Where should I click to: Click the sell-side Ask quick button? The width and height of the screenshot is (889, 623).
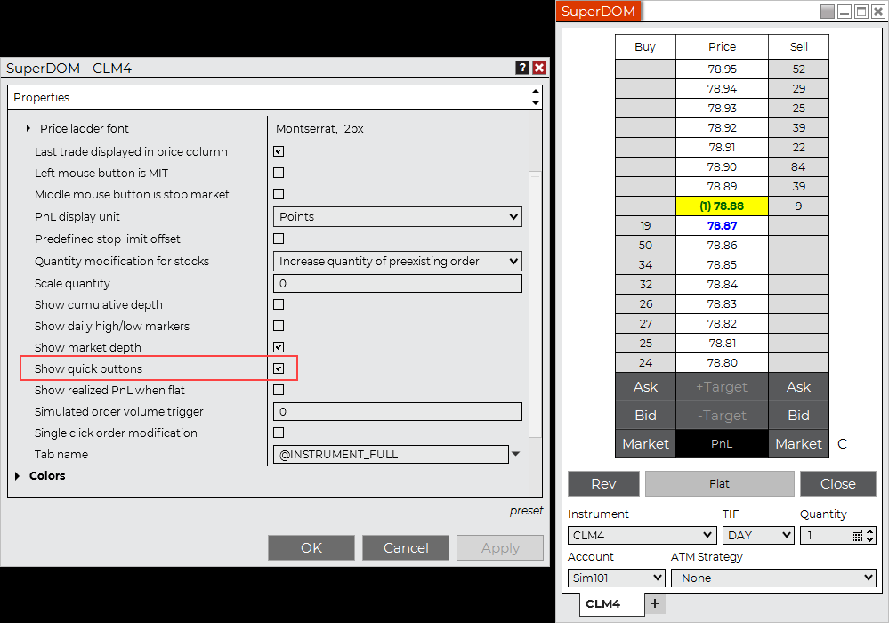pos(798,386)
